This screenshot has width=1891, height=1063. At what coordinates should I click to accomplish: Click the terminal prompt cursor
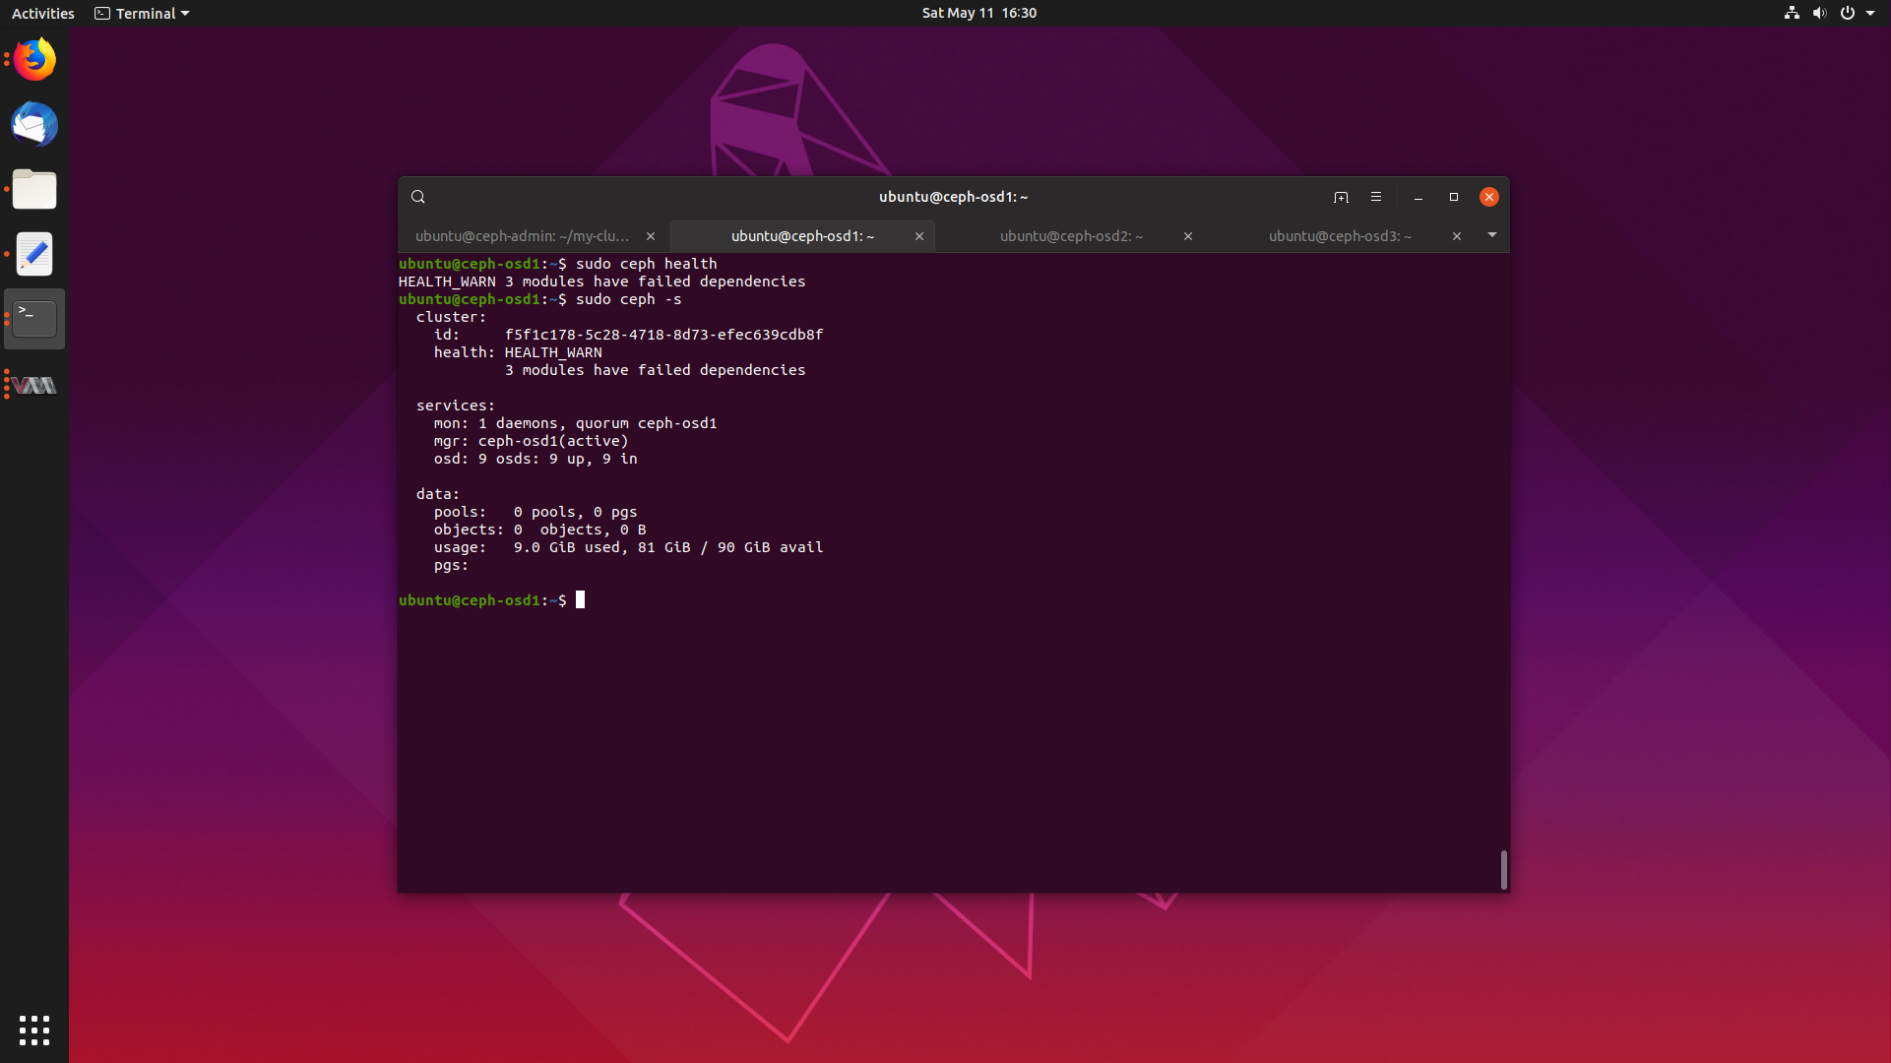click(580, 599)
